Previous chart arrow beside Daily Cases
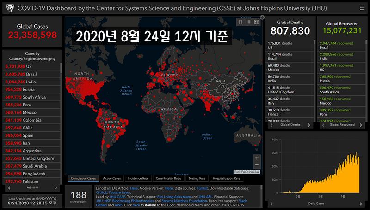Screen dimensions: 370x210 [271, 204]
